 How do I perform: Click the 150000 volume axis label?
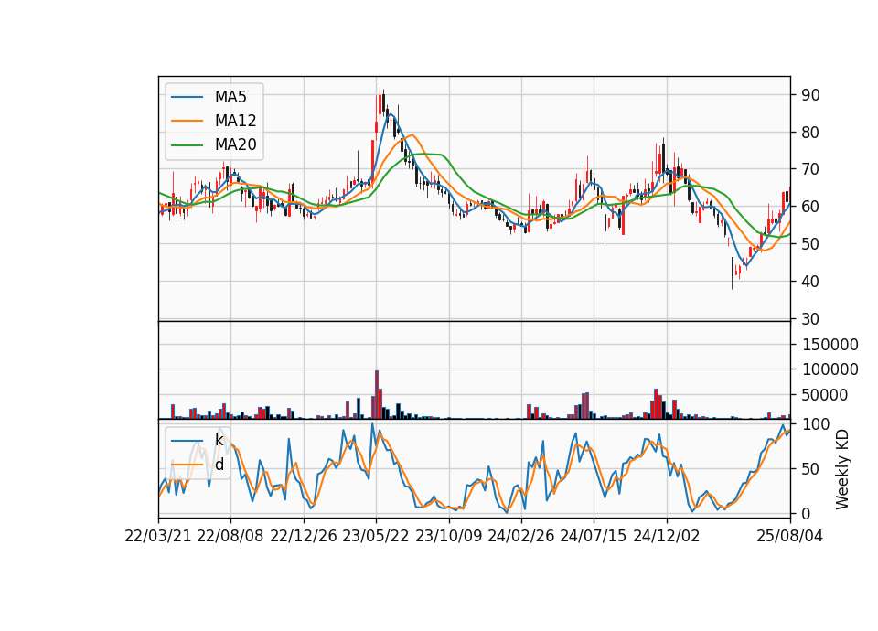830,345
